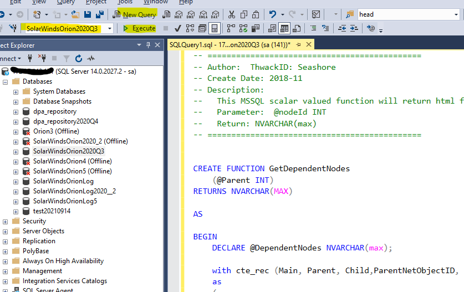The image size is (464, 292).
Task: Select the test20210914 database
Action: [x=52, y=211]
